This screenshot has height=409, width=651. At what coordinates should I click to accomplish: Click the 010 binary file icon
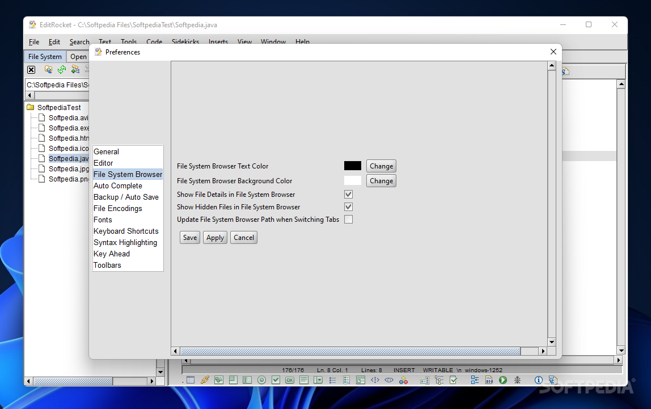pos(489,380)
